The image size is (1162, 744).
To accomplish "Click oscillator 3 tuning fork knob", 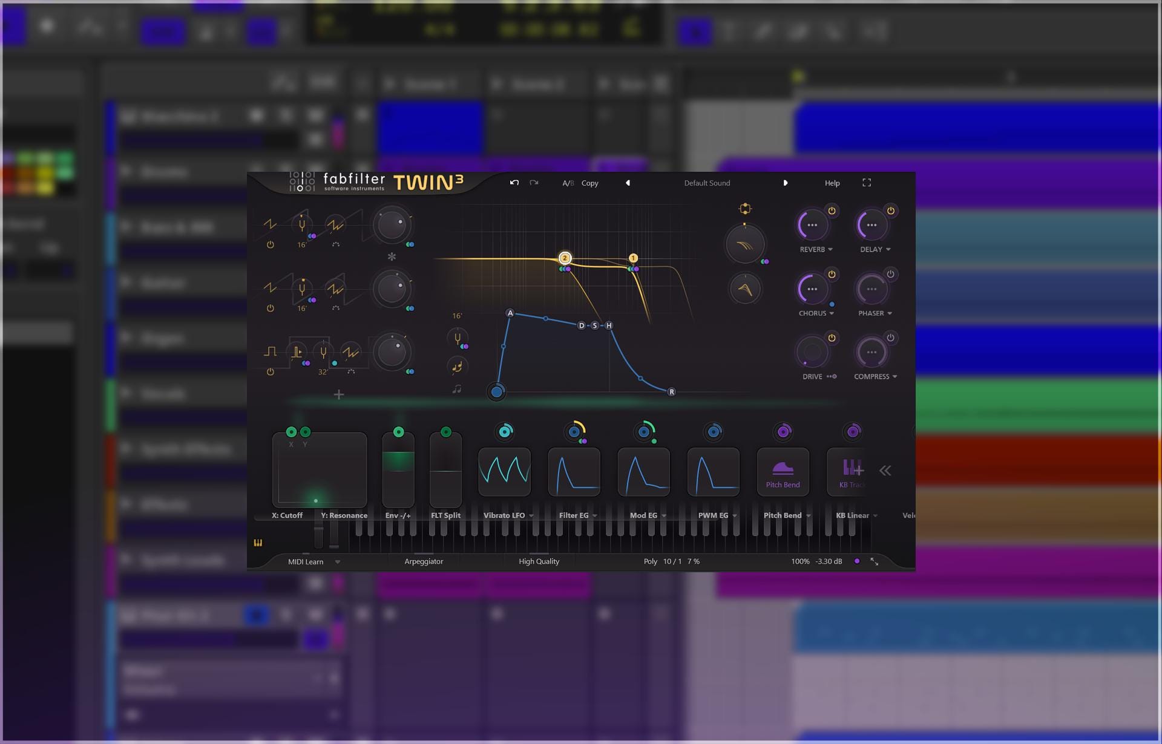I will pyautogui.click(x=323, y=352).
